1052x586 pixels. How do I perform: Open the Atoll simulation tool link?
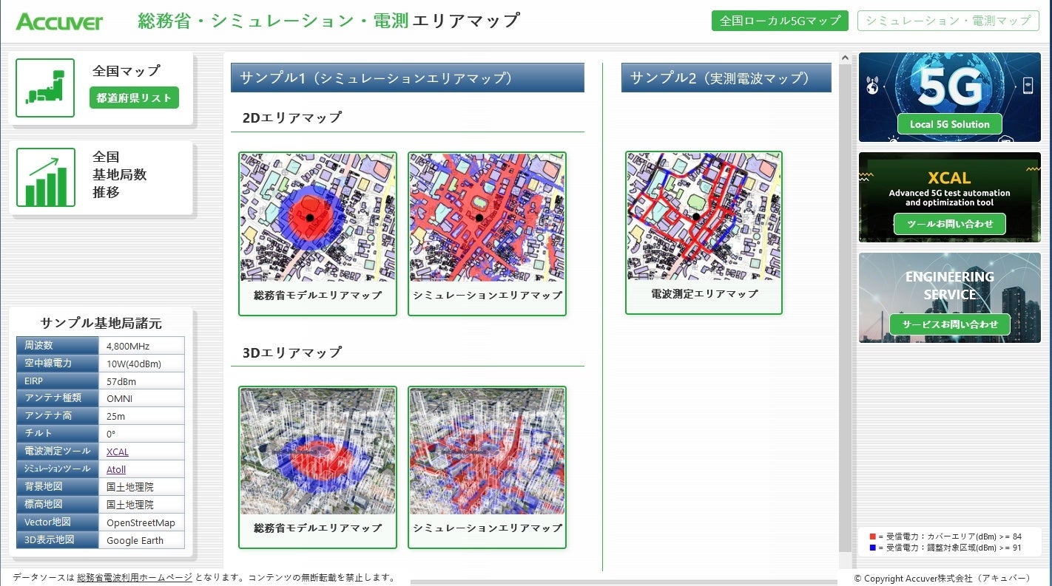coord(116,469)
